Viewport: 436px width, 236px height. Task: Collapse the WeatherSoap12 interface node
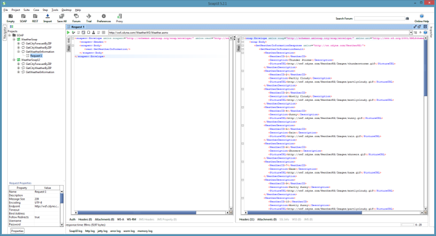click(14, 60)
